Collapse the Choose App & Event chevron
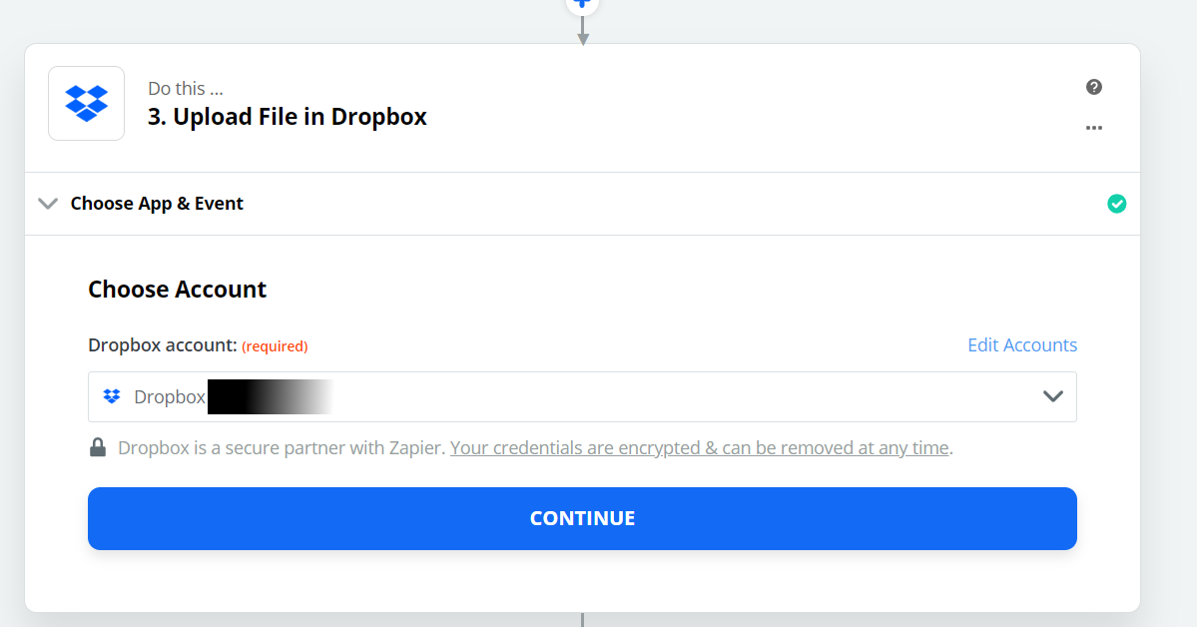This screenshot has height=627, width=1197. pos(48,203)
